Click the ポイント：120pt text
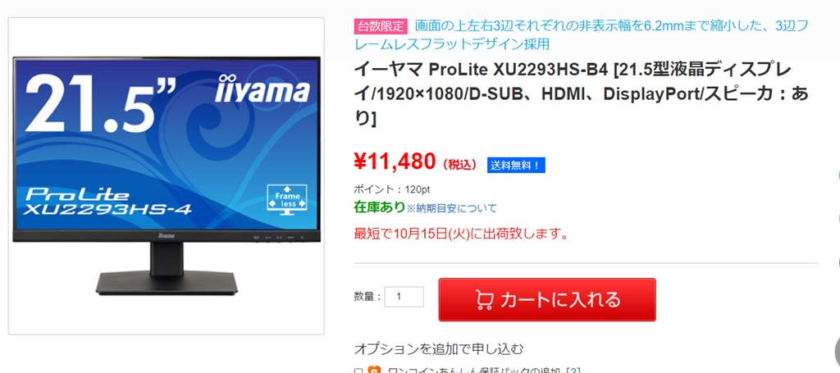This screenshot has width=840, height=373. pos(391,189)
